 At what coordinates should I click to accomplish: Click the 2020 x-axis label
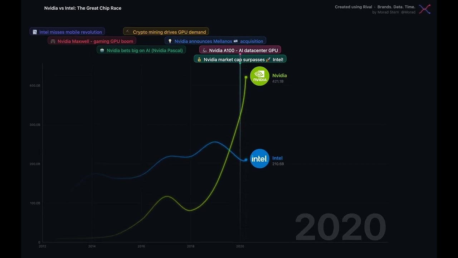[x=240, y=247]
